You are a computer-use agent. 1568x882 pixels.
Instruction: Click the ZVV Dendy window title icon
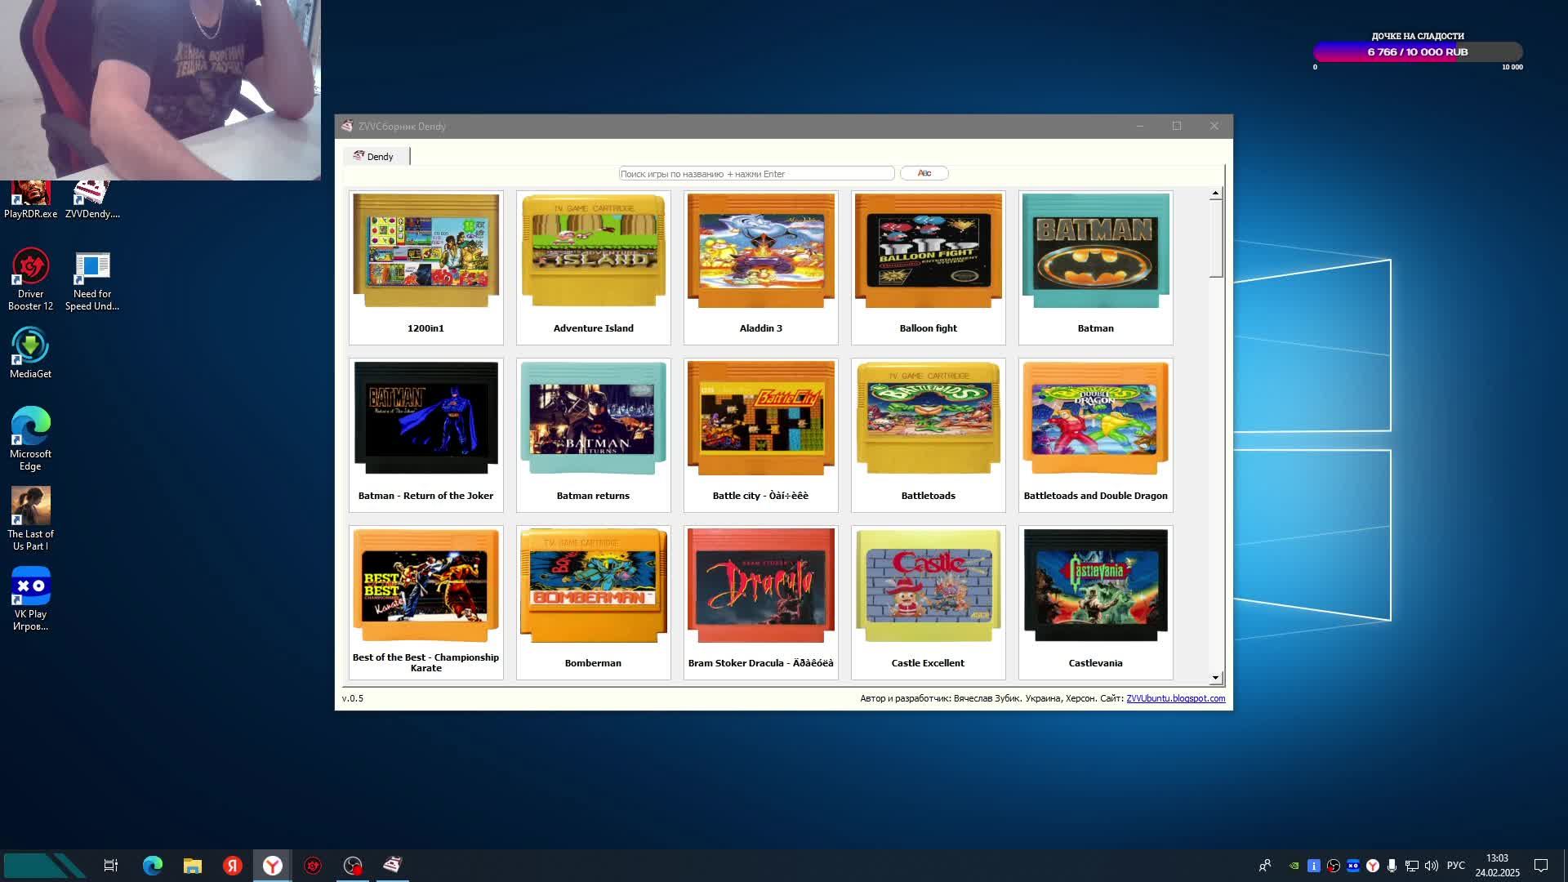tap(347, 126)
